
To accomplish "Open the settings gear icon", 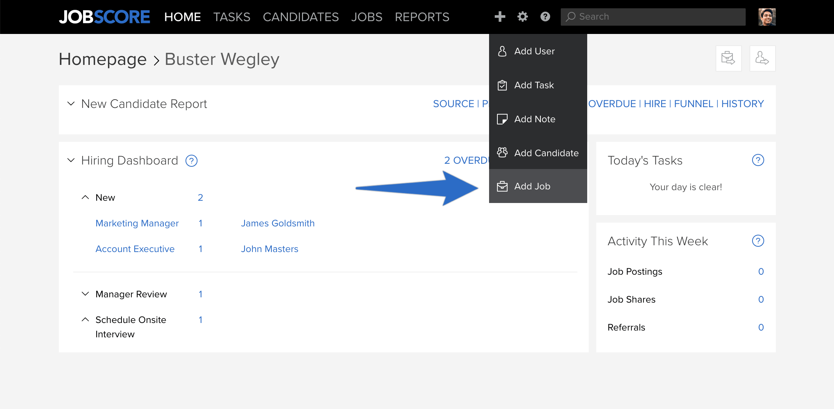I will coord(523,17).
